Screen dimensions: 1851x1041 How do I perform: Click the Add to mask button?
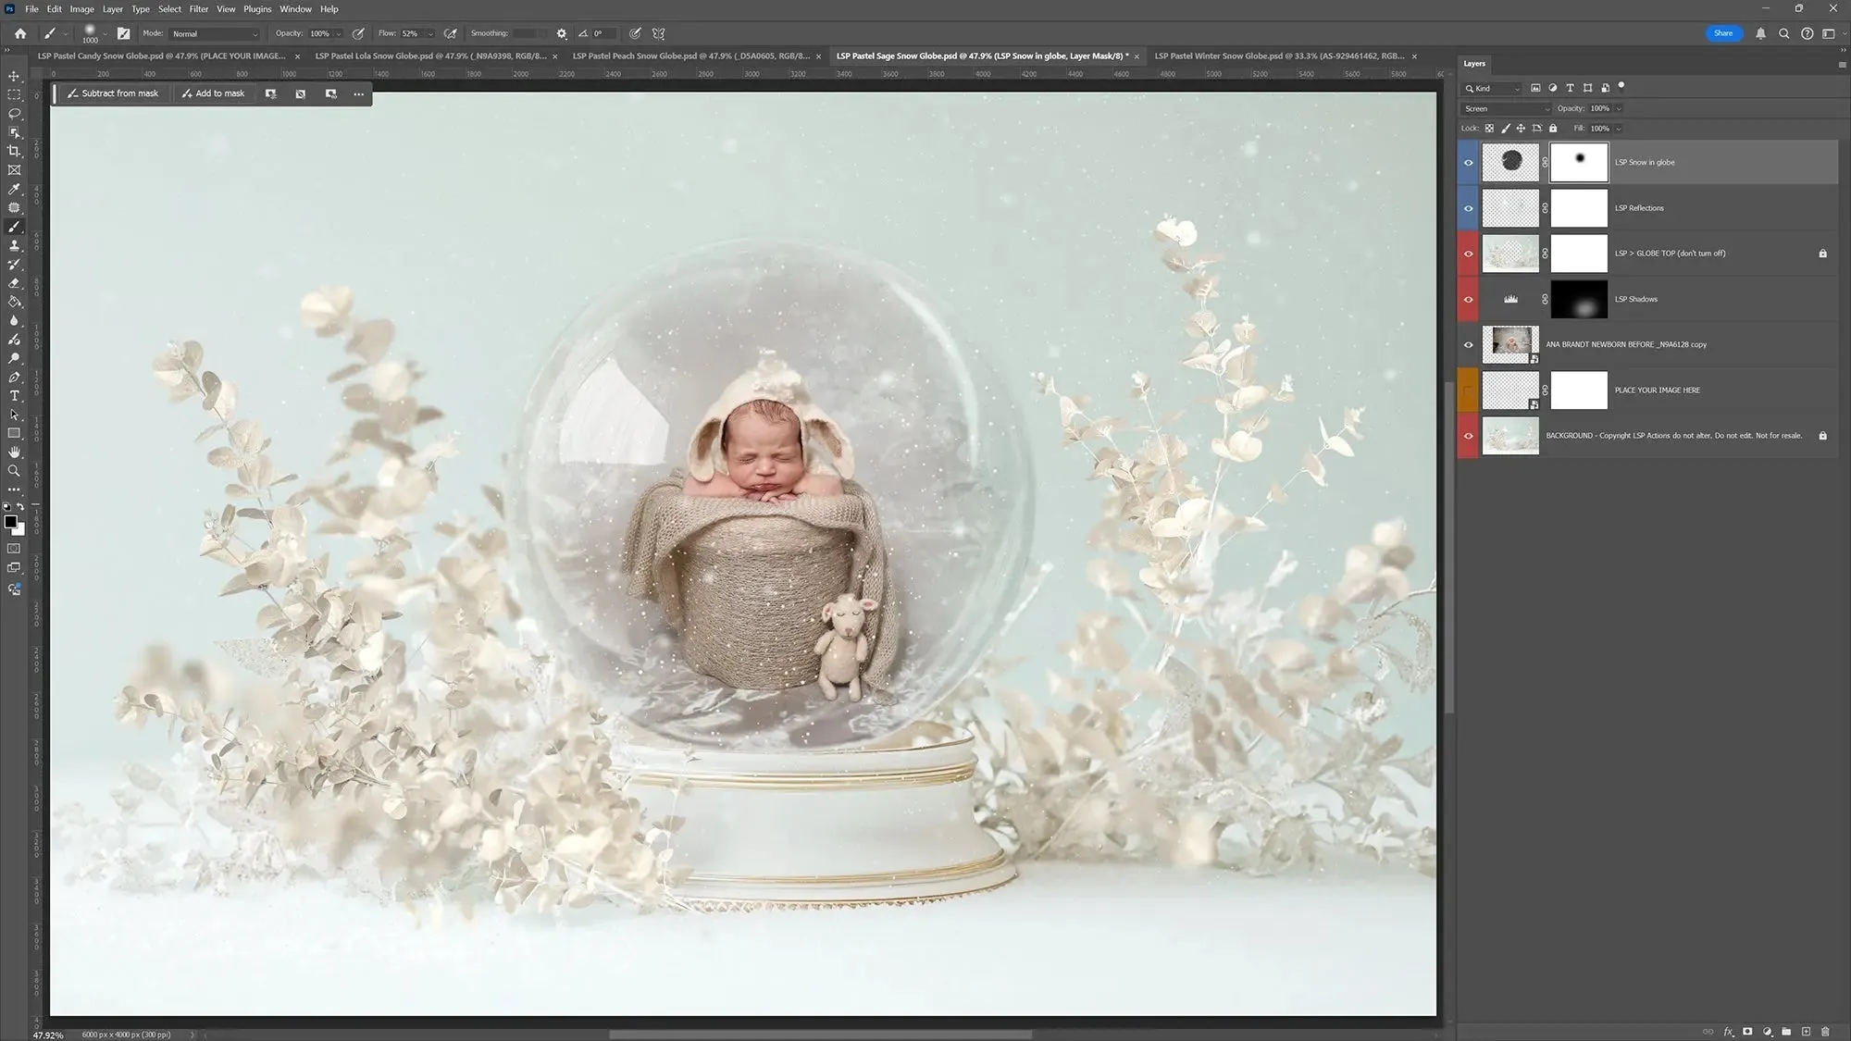pyautogui.click(x=214, y=93)
